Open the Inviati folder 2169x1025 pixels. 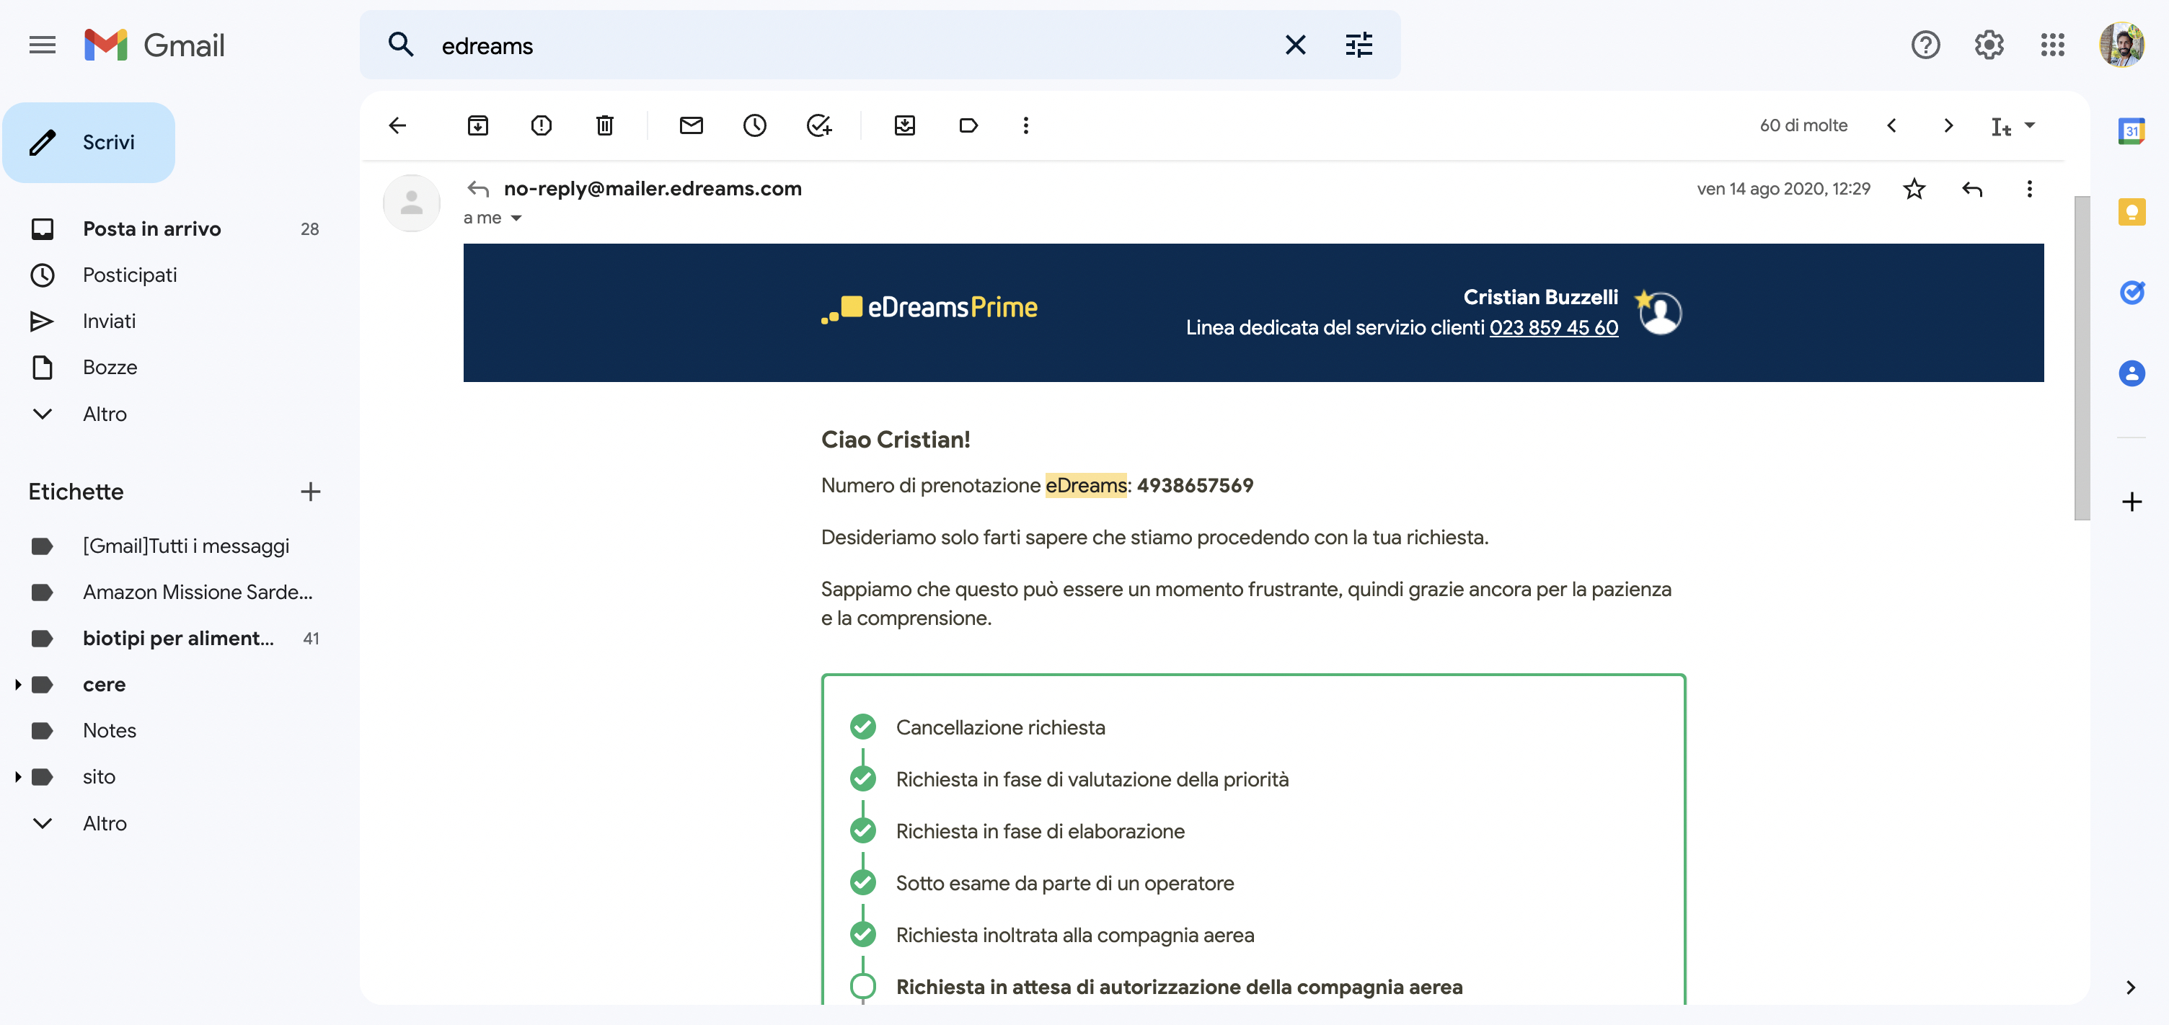point(109,321)
